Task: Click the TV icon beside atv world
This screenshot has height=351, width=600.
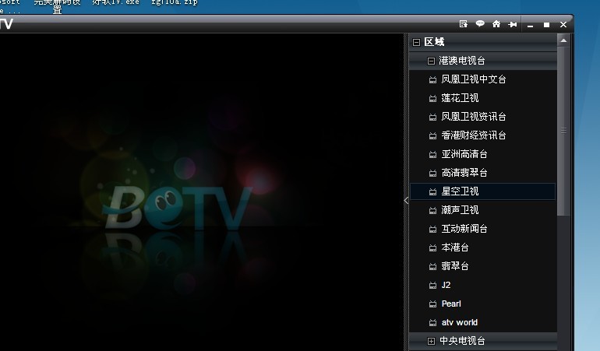Action: (433, 322)
